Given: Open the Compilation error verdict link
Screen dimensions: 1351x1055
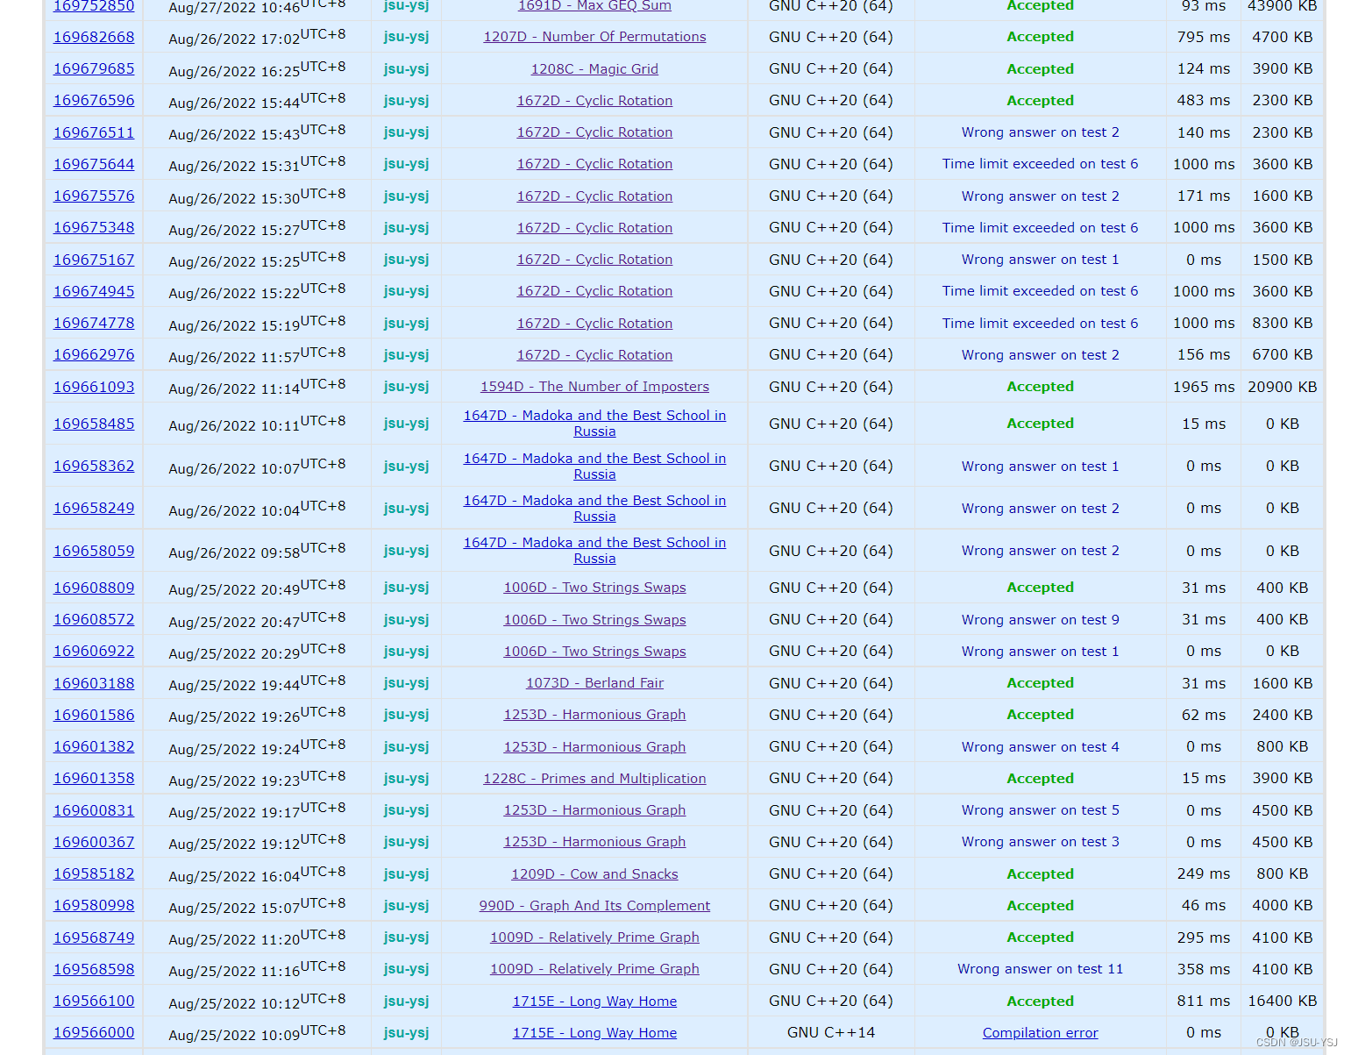Looking at the screenshot, I should click(x=1040, y=1032).
